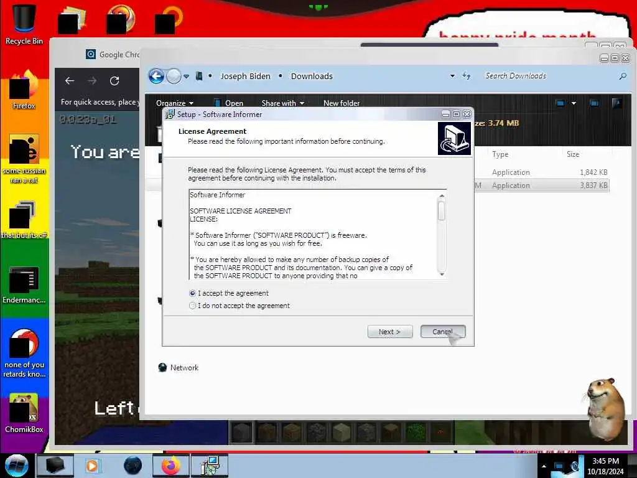Open the taskbar clock showing 3:45 PM
Image resolution: width=637 pixels, height=478 pixels.
(605, 466)
